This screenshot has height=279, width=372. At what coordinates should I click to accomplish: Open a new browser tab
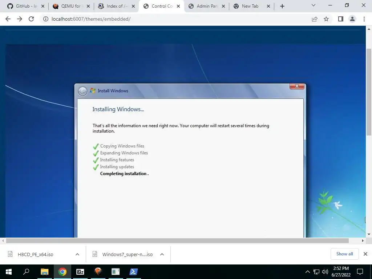click(282, 7)
